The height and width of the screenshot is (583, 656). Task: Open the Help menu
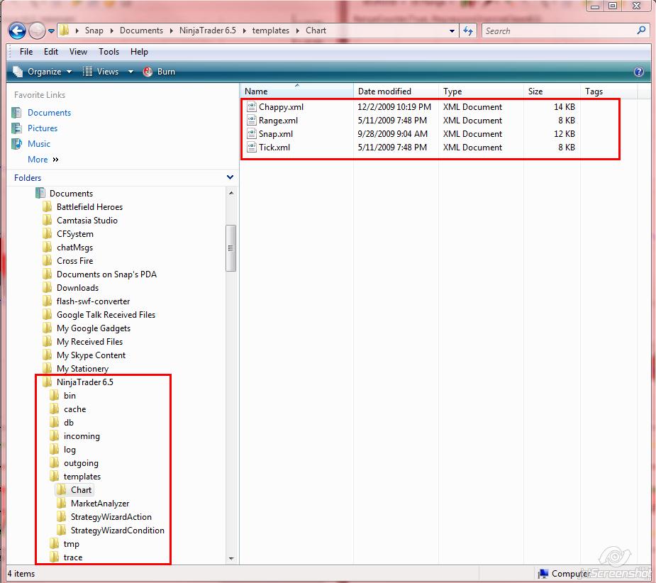click(x=139, y=52)
